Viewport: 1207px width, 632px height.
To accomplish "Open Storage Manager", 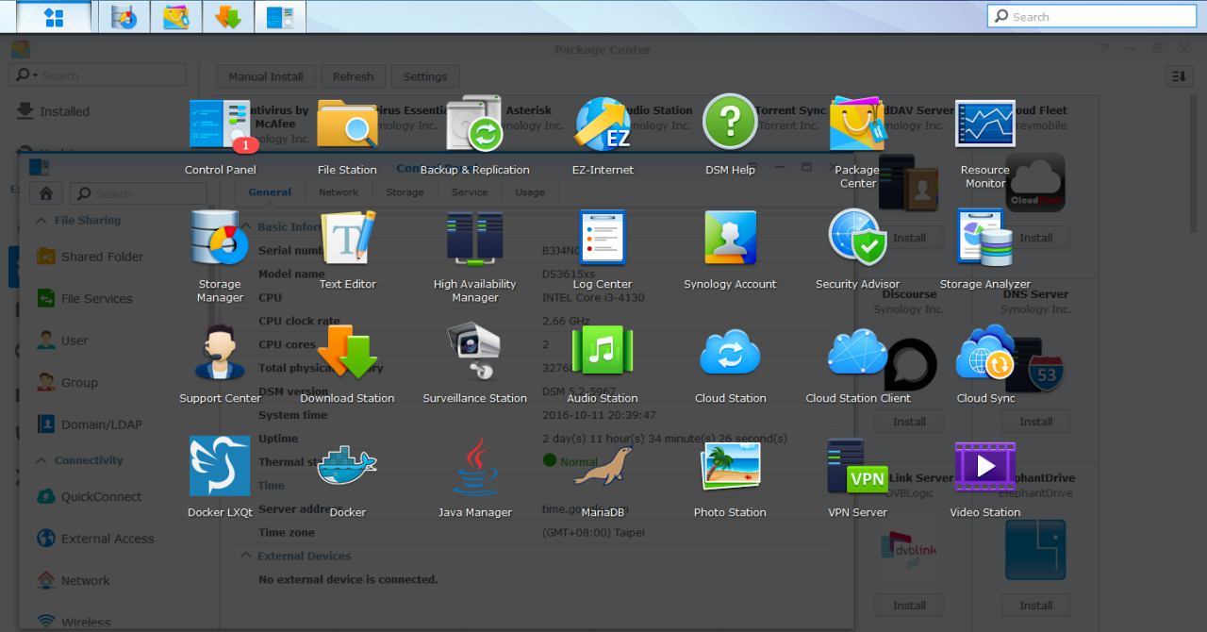I will pos(220,238).
